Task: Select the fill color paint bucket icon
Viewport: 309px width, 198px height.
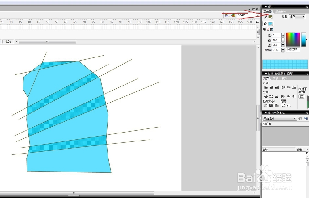Action: [265, 24]
